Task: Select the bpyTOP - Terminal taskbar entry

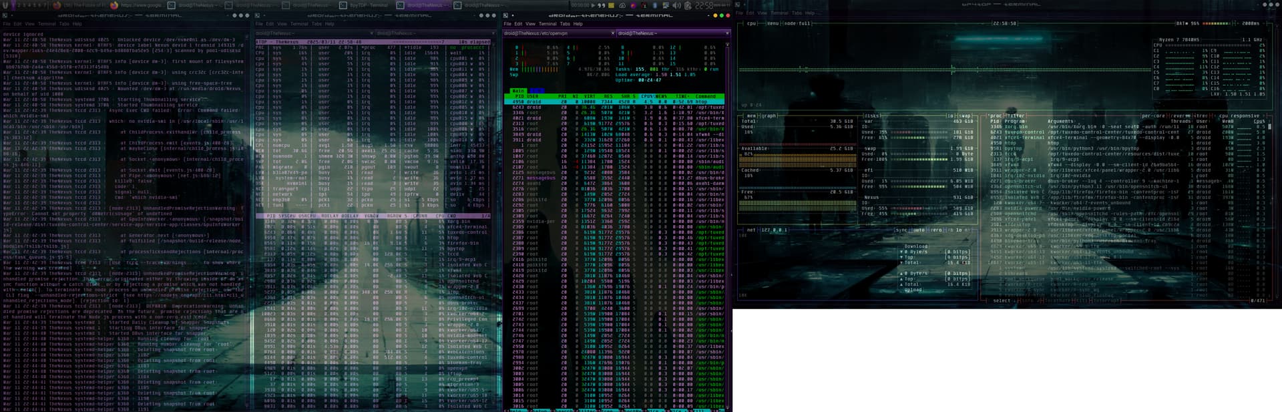Action: 364,5
